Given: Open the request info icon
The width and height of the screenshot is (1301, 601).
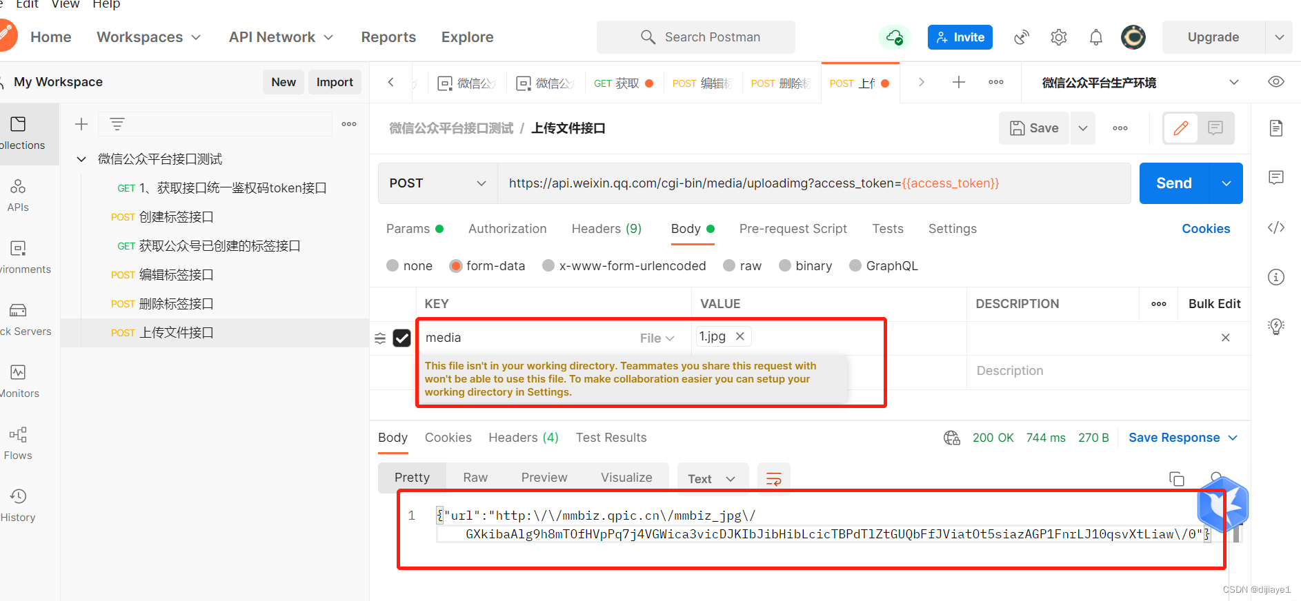Looking at the screenshot, I should click(x=1276, y=277).
